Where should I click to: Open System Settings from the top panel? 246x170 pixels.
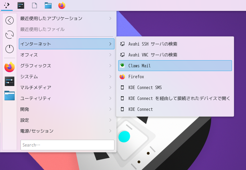tap(21, 5)
